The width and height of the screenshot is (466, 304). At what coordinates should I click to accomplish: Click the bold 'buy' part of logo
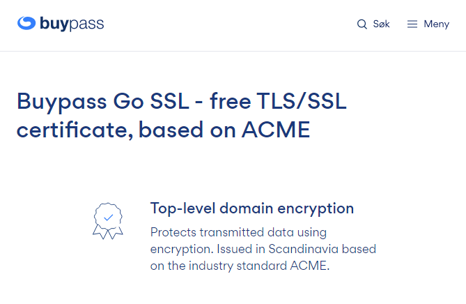(55, 24)
